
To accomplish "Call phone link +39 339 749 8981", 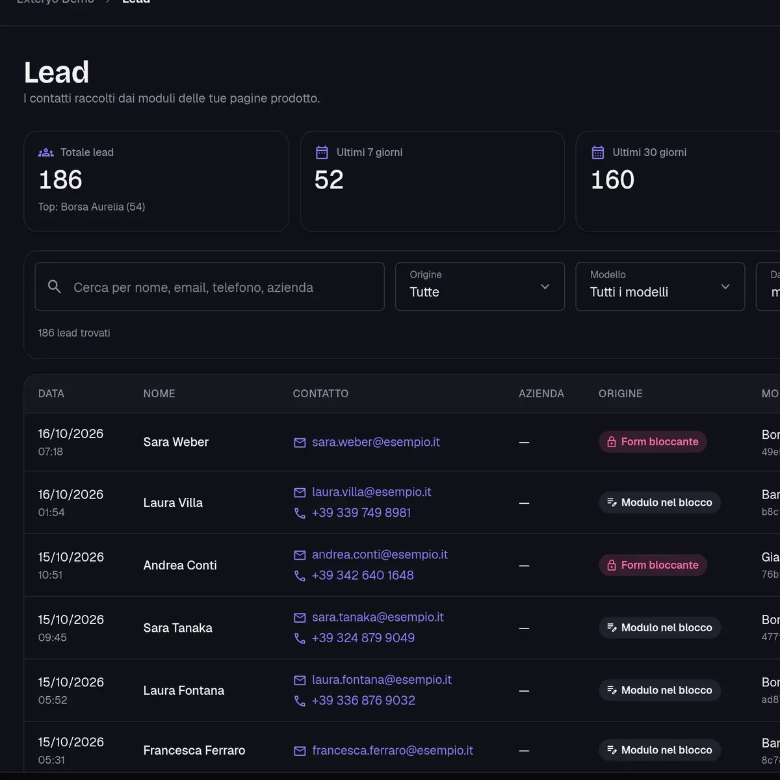I will coord(361,513).
